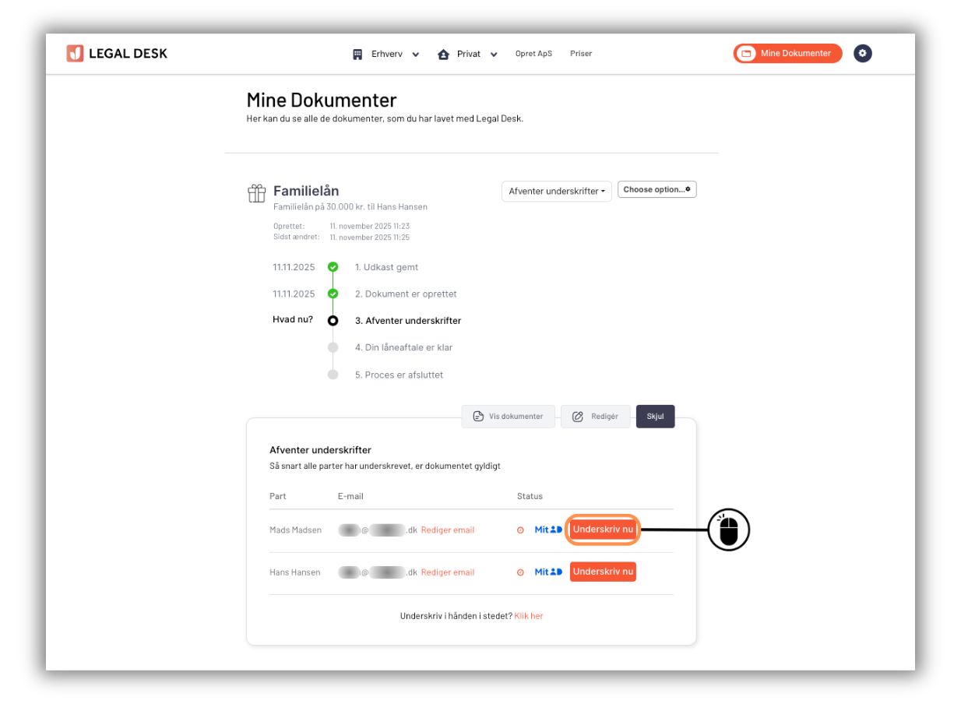Click the Familielån gift icon
This screenshot has width=961, height=704.
256,193
